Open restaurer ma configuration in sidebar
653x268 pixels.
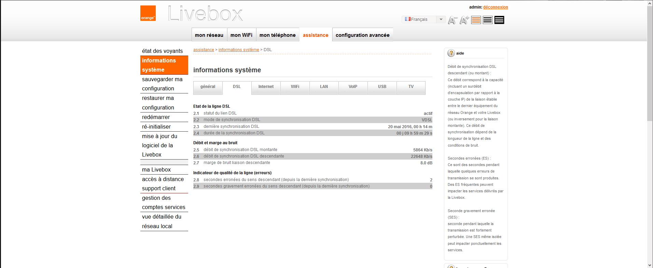tap(164, 103)
